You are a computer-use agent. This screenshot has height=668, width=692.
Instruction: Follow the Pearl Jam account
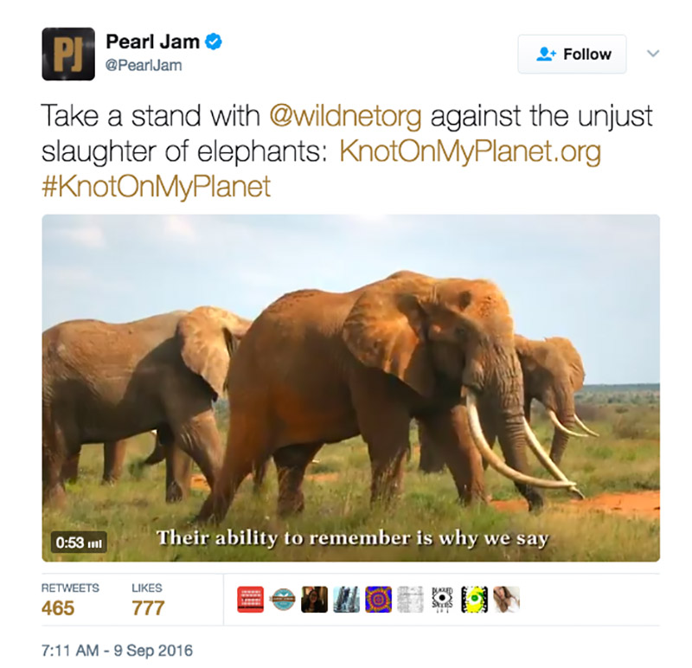[x=572, y=55]
